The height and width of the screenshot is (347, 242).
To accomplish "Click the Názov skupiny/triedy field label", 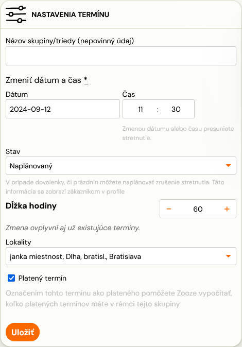I will [x=70, y=41].
